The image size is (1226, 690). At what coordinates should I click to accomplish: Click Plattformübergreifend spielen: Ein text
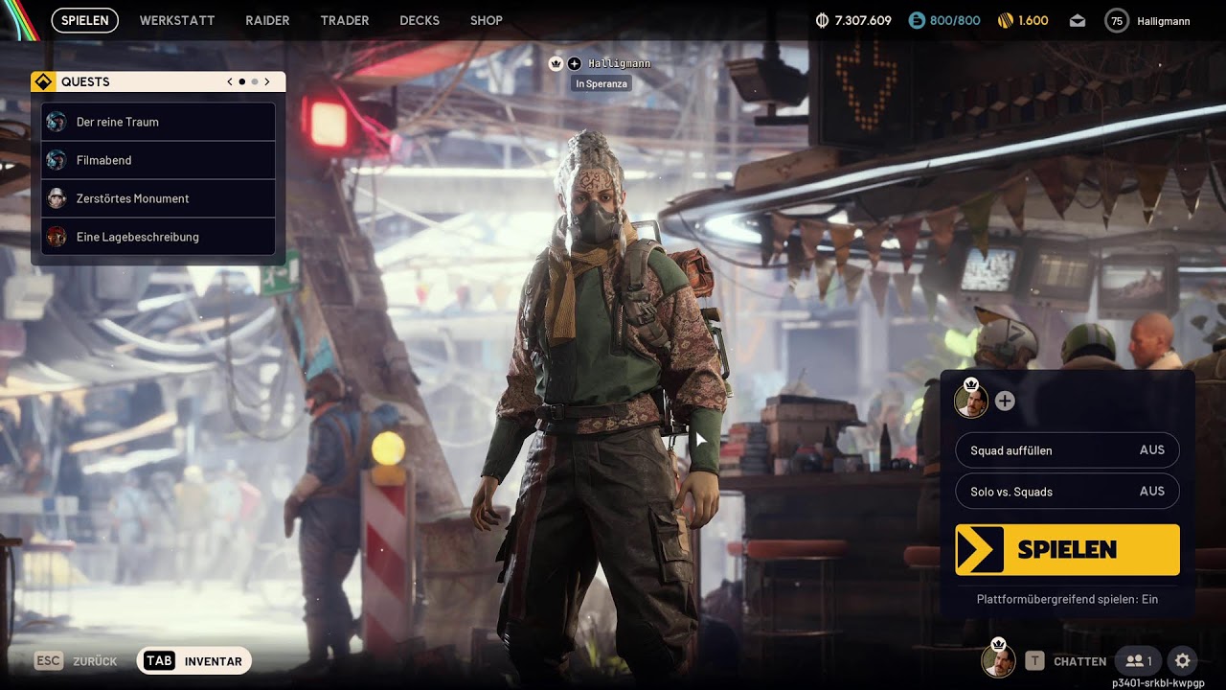click(1067, 599)
